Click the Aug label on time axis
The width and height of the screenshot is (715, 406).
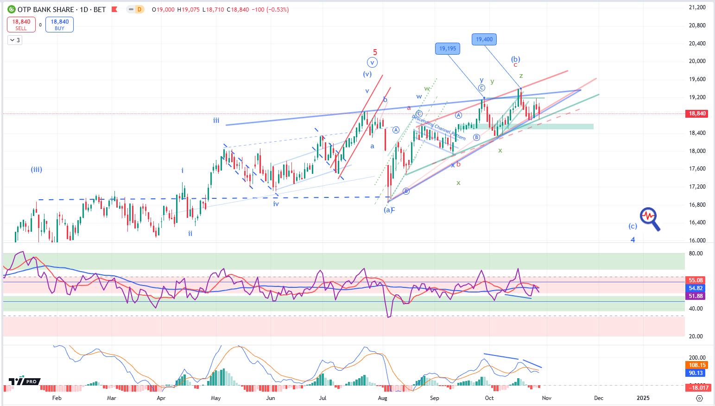coord(383,398)
